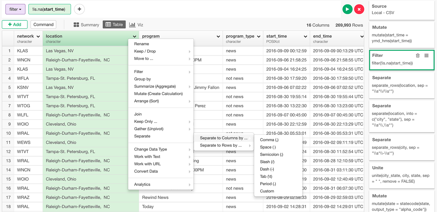Select Group by in context menu
This screenshot has width=437, height=212.
[161, 79]
